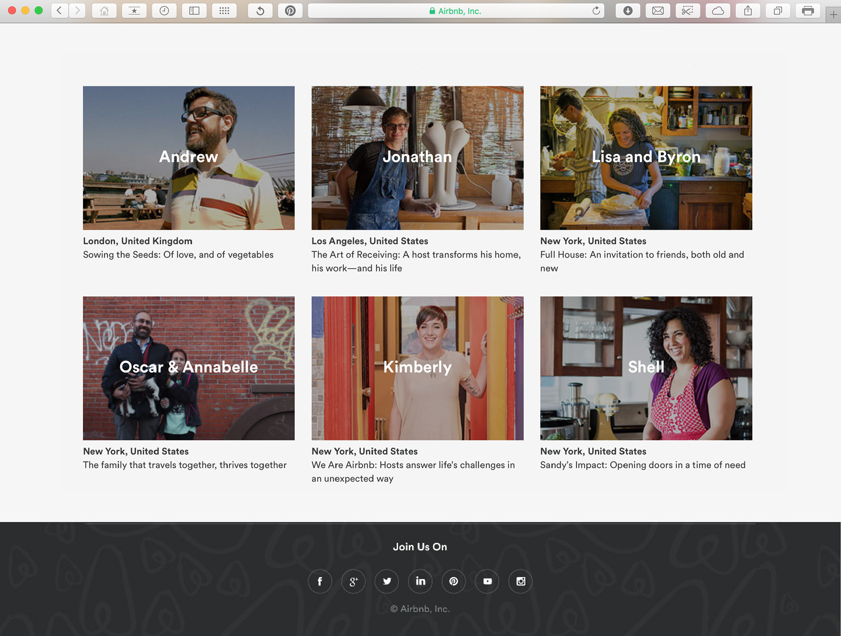Click the Pinterest toolbar button
The image size is (841, 636).
(x=290, y=11)
